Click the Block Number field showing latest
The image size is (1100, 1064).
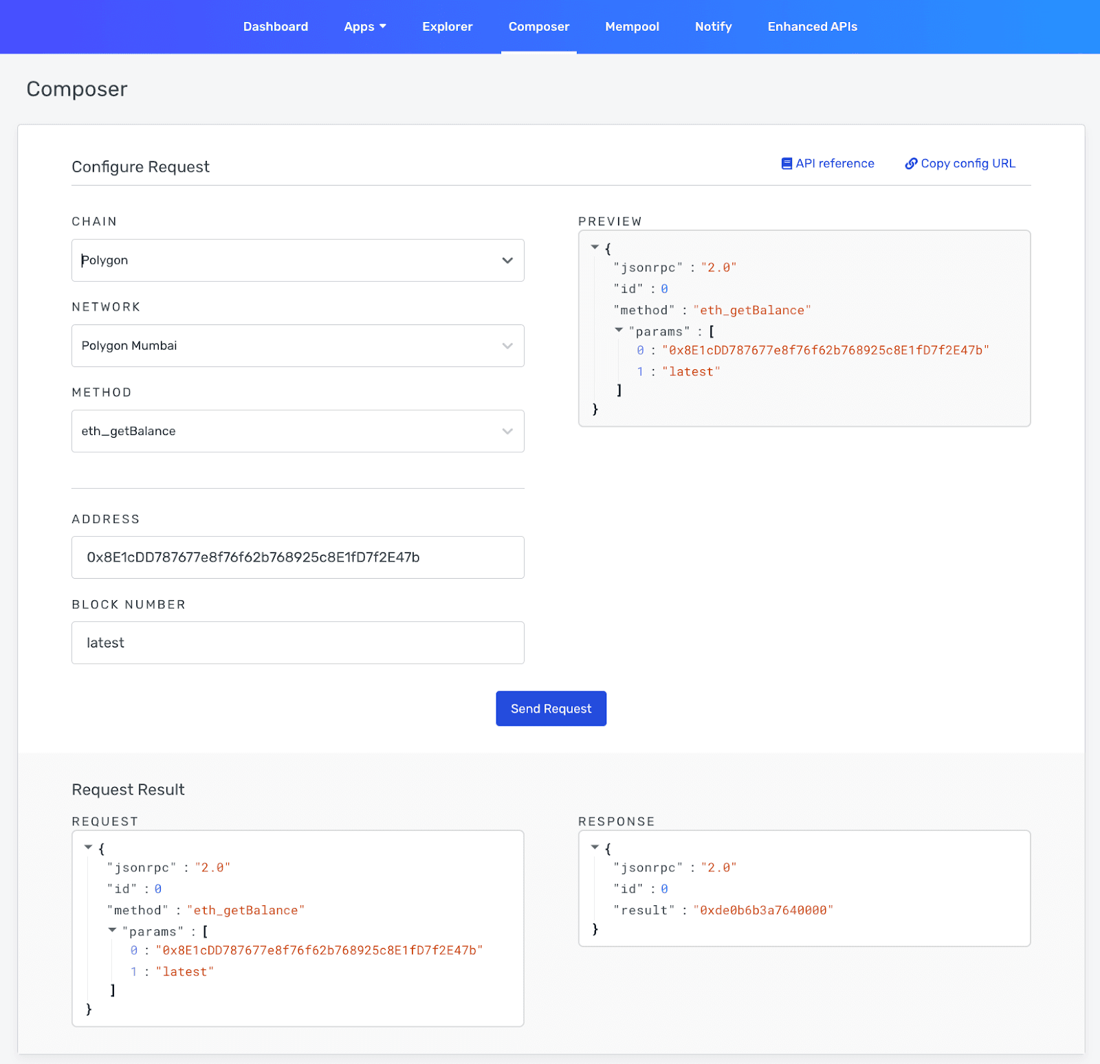click(298, 643)
